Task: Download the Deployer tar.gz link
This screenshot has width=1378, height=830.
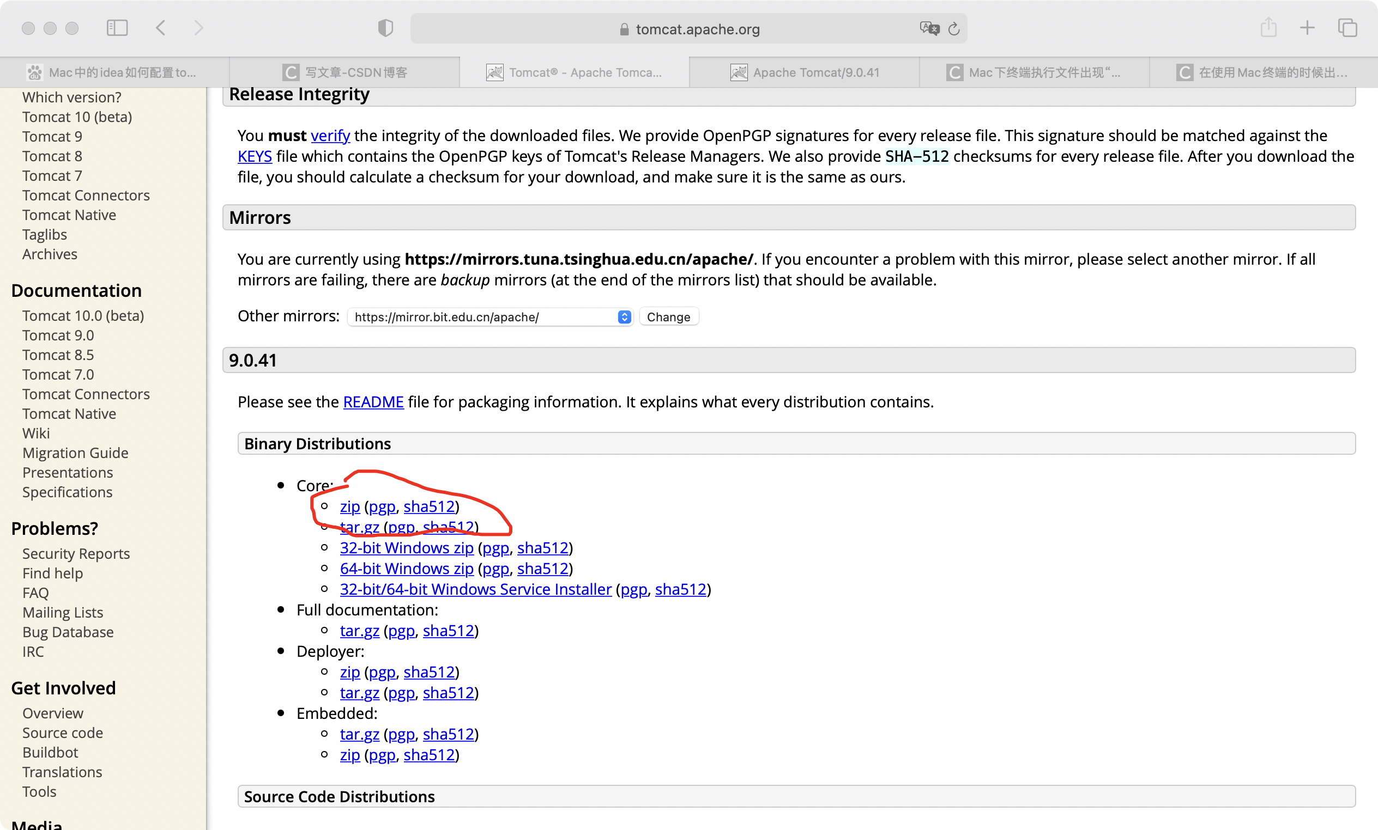Action: pyautogui.click(x=360, y=693)
